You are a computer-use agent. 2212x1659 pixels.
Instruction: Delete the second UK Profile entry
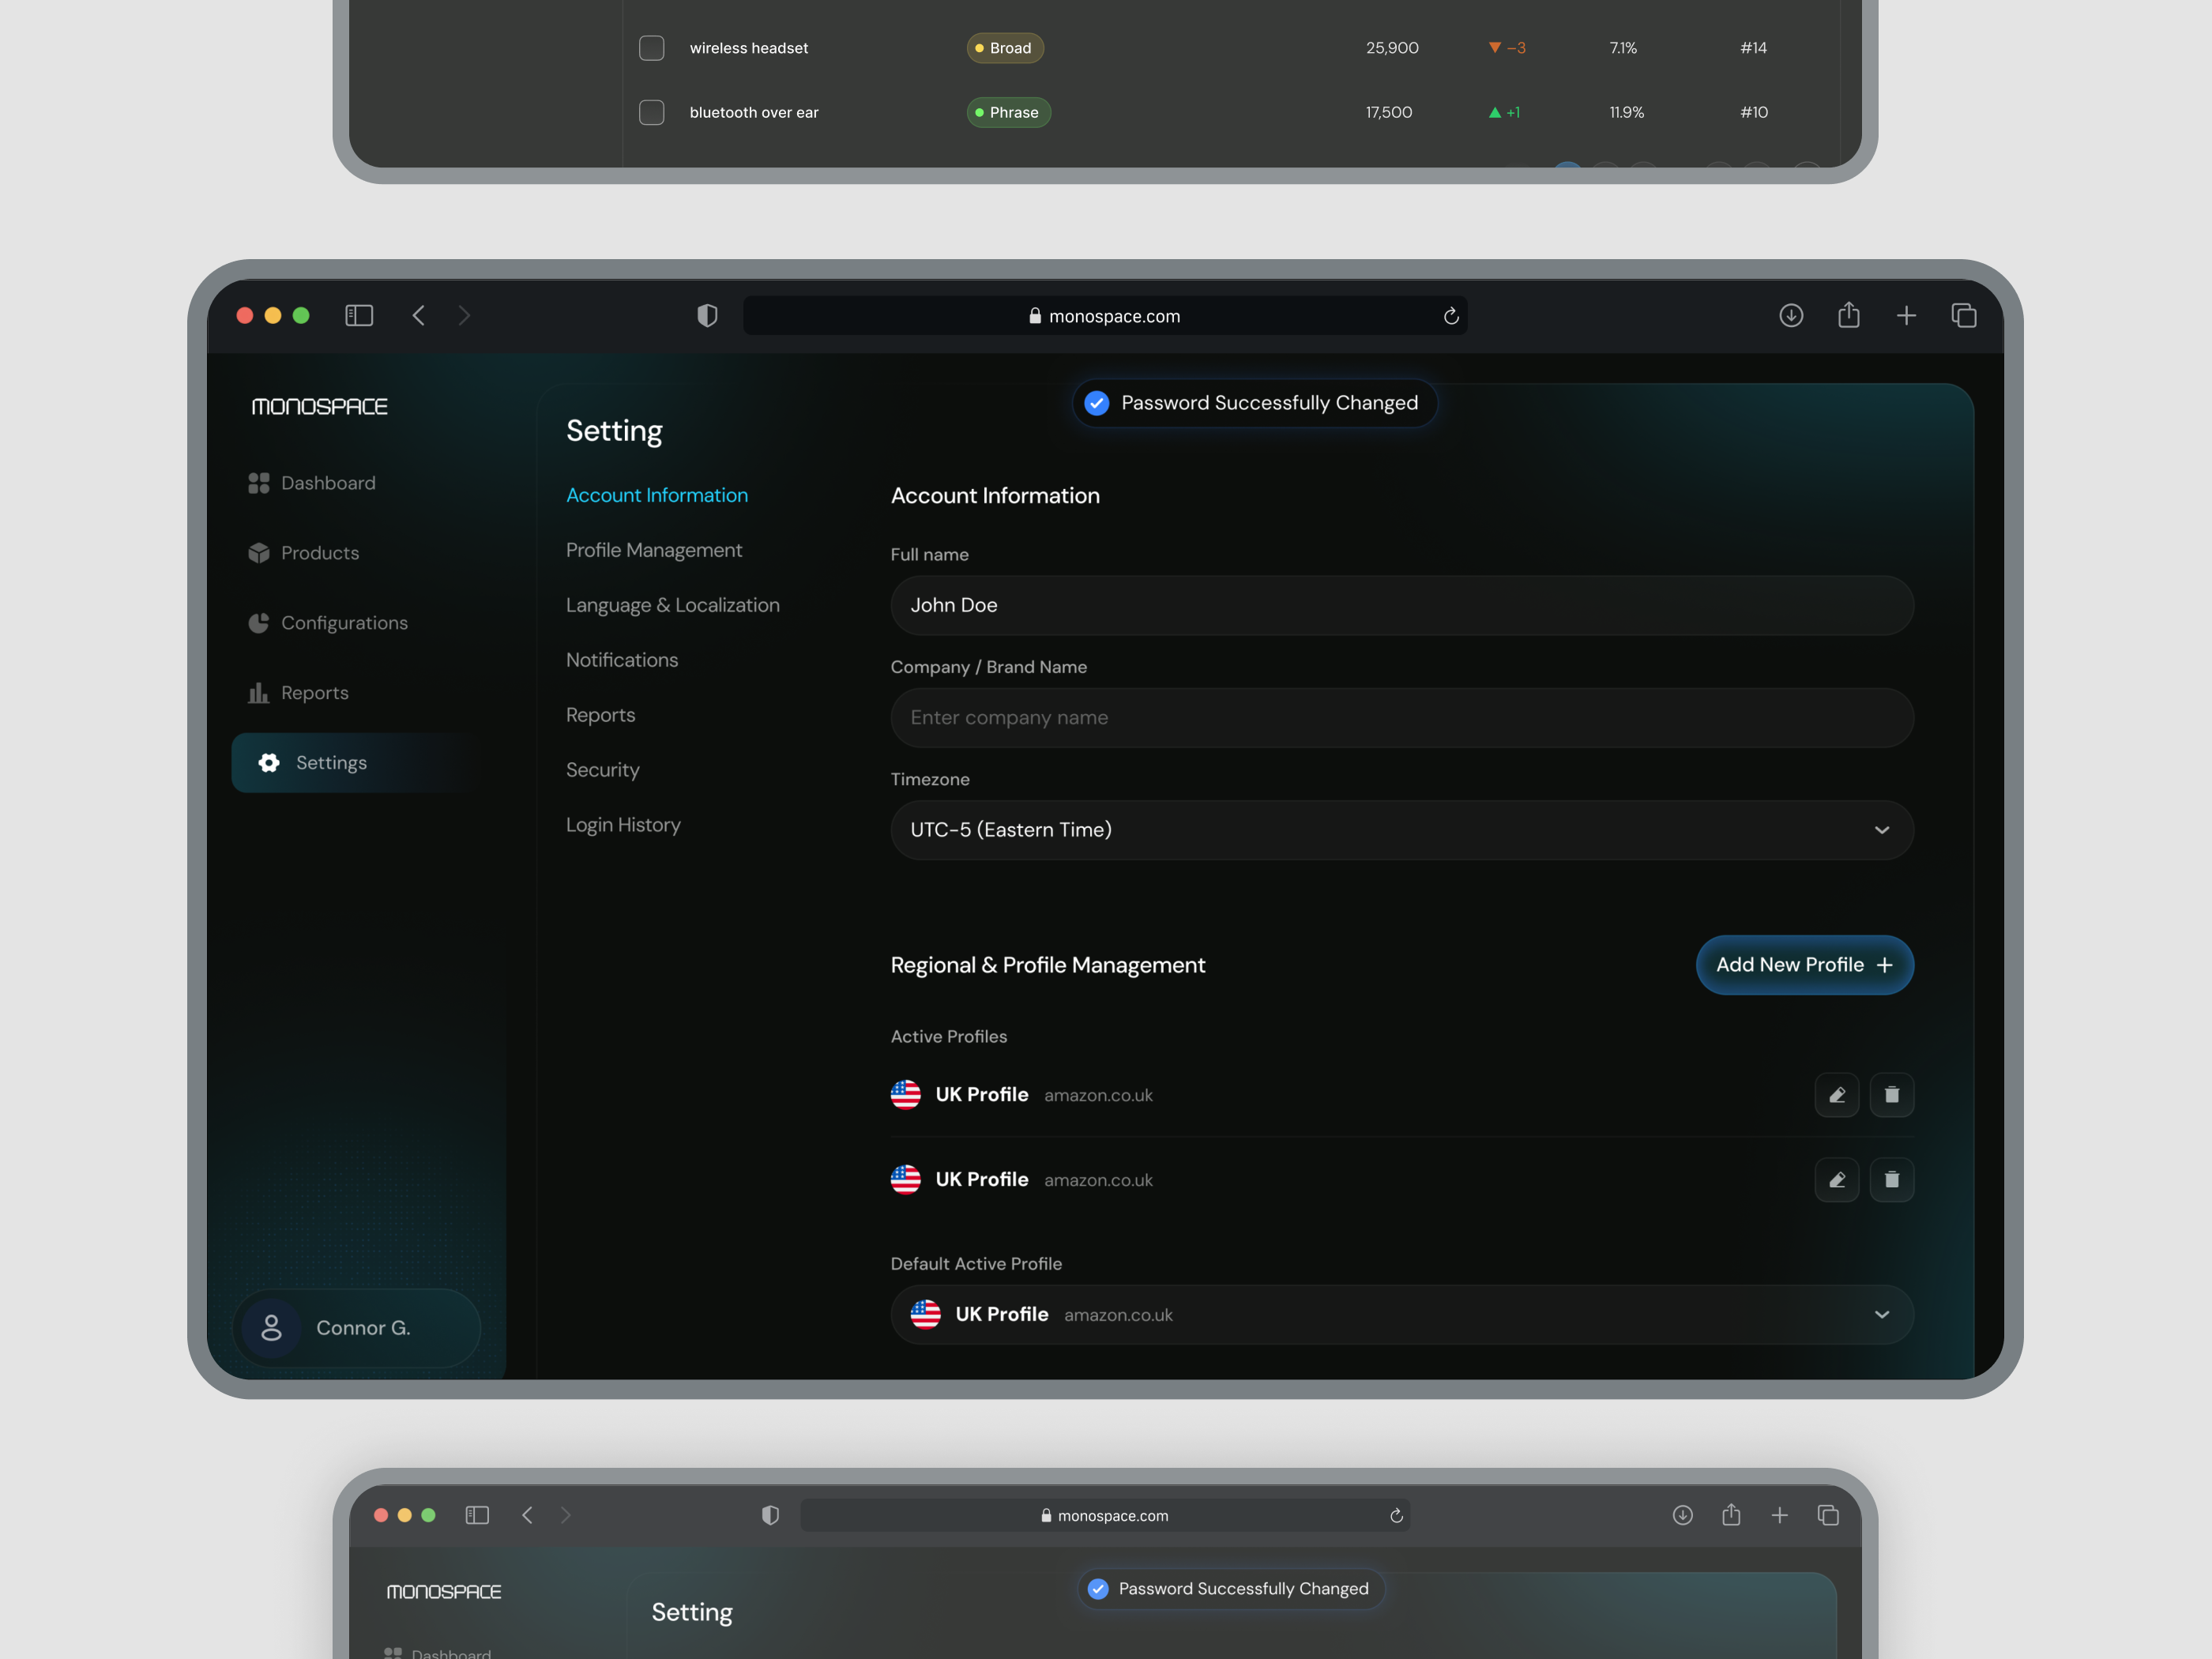(1892, 1180)
